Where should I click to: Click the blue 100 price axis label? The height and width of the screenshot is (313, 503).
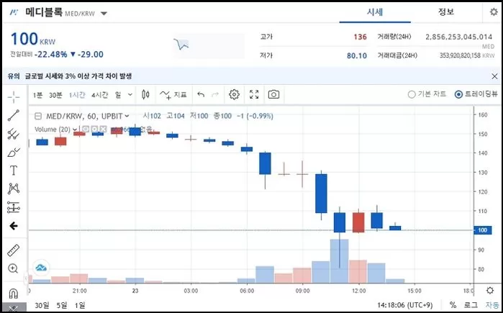tap(482, 230)
